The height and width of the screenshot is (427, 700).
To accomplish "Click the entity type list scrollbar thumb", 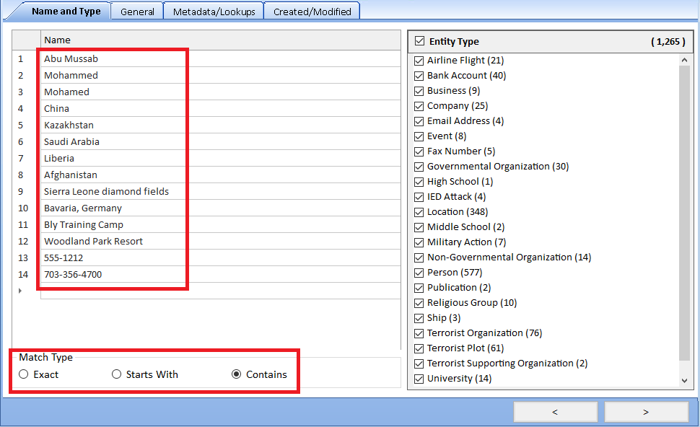I will (684, 213).
